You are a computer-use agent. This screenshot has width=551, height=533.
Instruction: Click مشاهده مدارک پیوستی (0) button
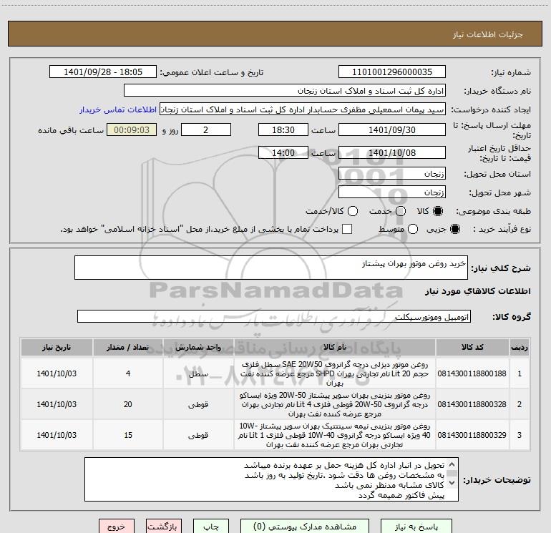[x=305, y=527]
